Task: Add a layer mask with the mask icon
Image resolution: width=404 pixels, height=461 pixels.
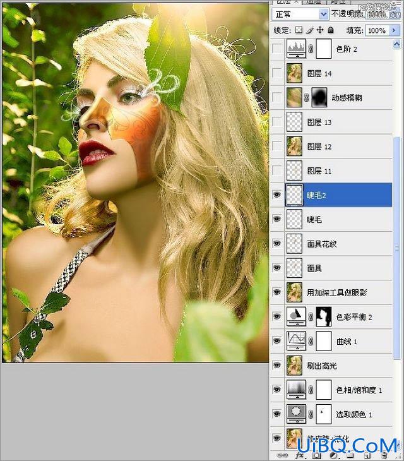Action: coord(316,455)
